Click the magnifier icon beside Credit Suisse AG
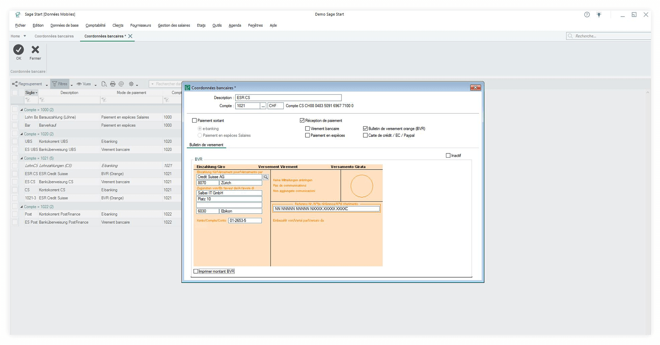This screenshot has width=660, height=345. click(x=266, y=177)
